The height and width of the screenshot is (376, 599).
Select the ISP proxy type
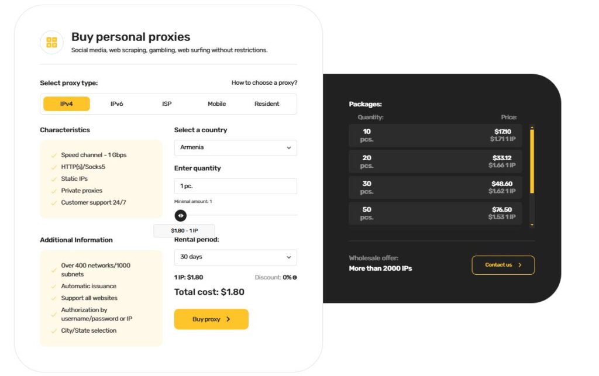coord(167,104)
